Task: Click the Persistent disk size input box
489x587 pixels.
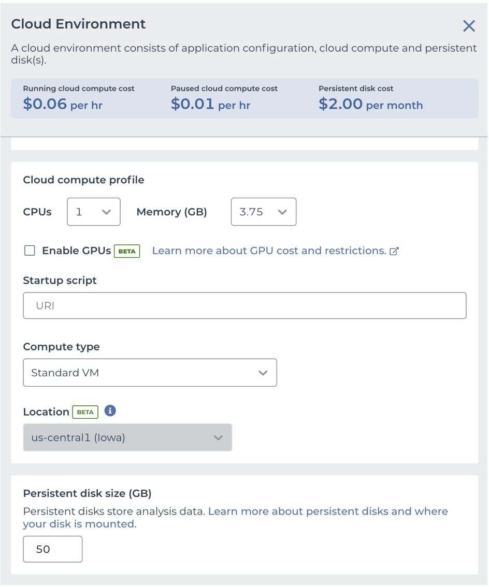Action: 52,549
